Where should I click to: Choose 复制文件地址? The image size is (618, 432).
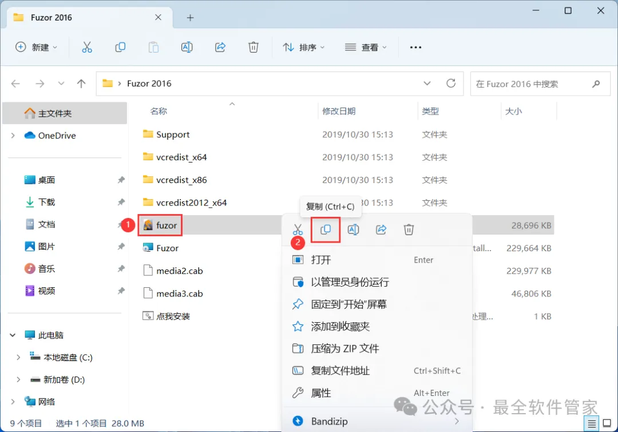pos(377,371)
